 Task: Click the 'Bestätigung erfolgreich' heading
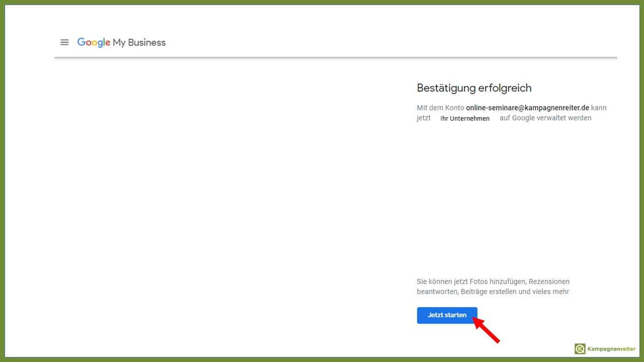(x=474, y=88)
